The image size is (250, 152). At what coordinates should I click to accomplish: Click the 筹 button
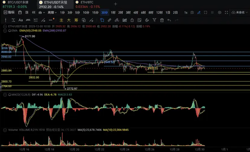pos(76,20)
